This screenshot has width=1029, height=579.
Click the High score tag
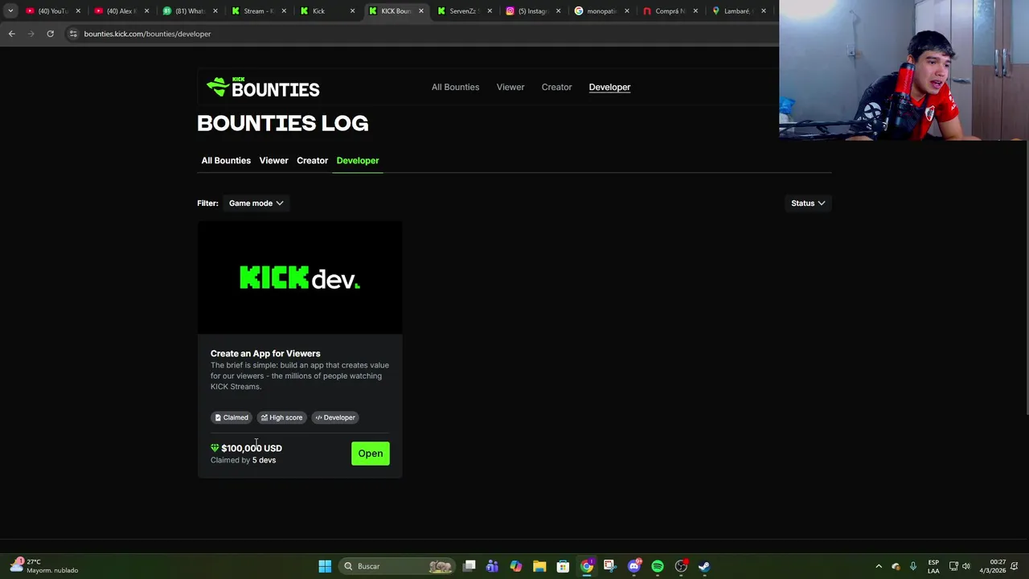[281, 417]
